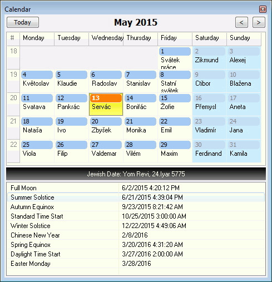
Task: Advance to next month with right arrow
Action: (259, 22)
